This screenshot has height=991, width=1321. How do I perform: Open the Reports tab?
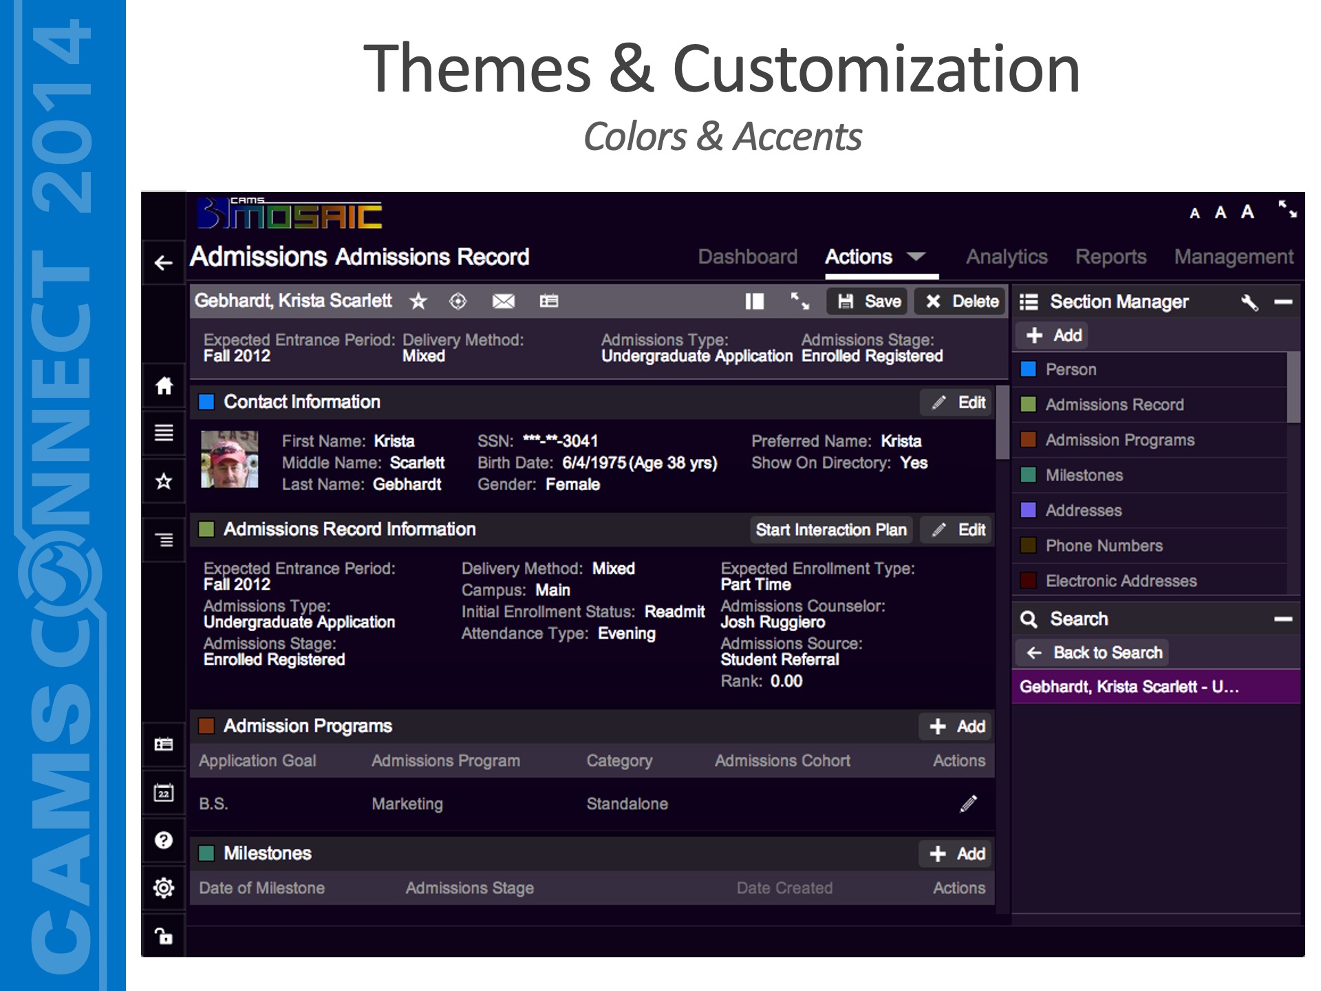(1110, 257)
